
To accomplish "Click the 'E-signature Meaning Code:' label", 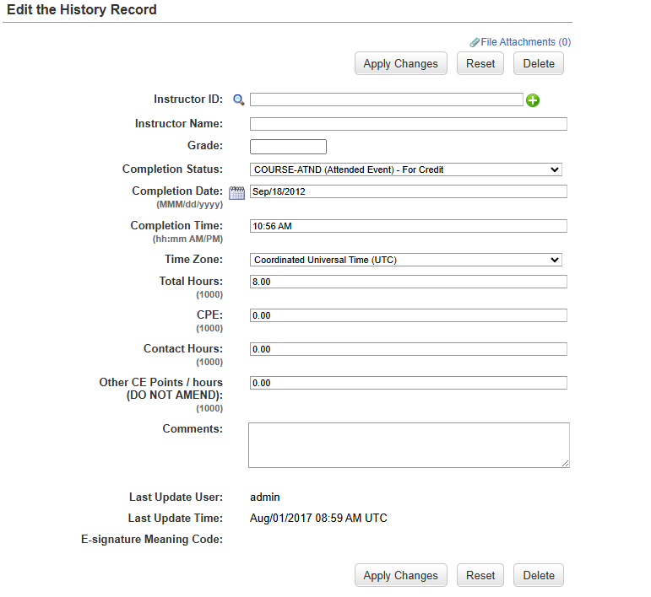I will tap(152, 540).
